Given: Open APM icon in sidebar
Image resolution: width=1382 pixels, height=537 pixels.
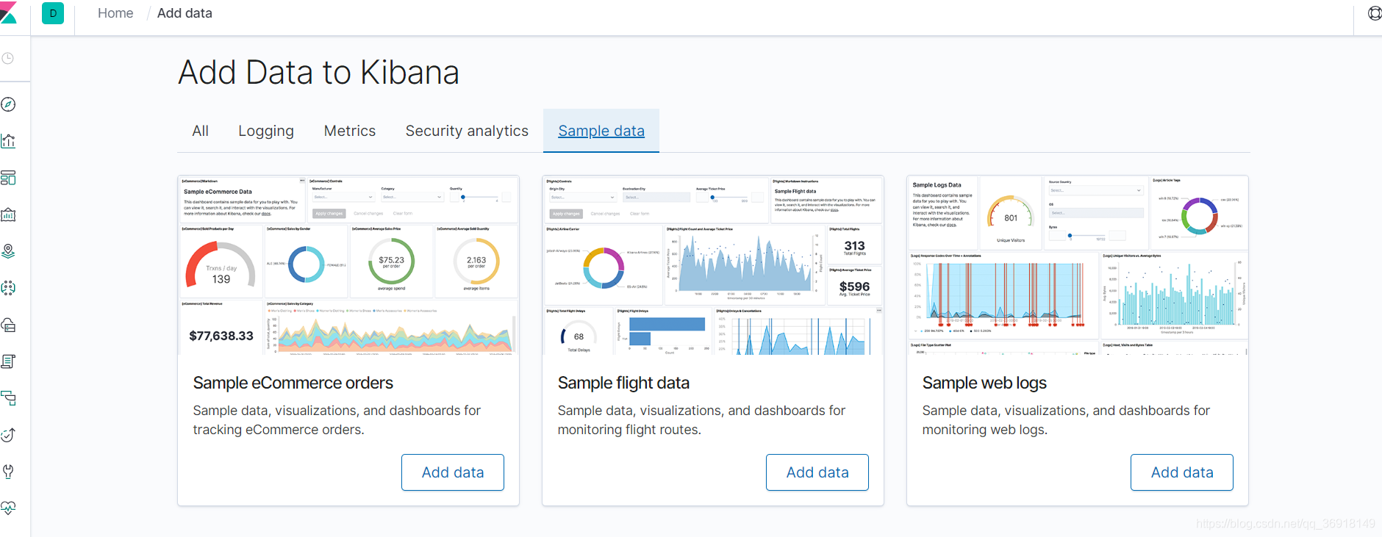Looking at the screenshot, I should click(x=8, y=398).
